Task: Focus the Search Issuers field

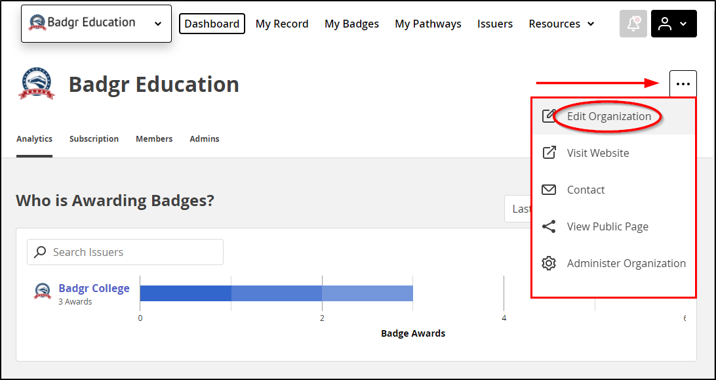Action: click(125, 252)
